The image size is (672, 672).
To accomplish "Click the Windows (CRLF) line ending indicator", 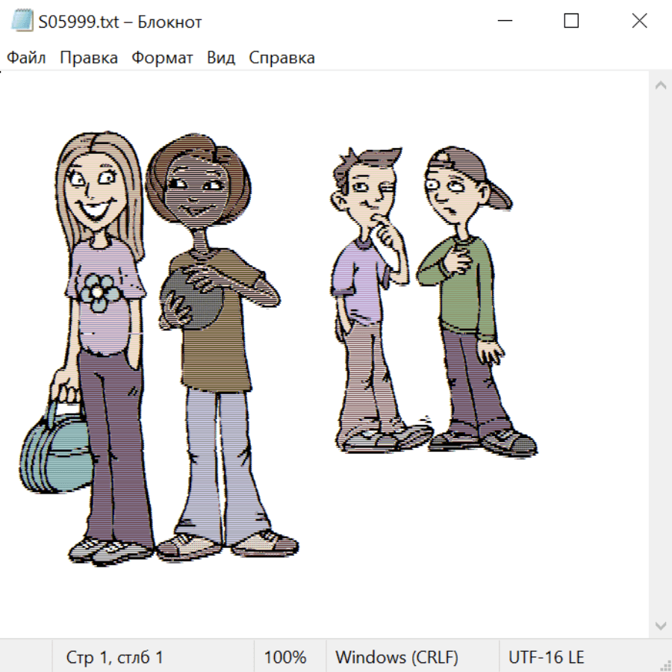I will tap(396, 657).
